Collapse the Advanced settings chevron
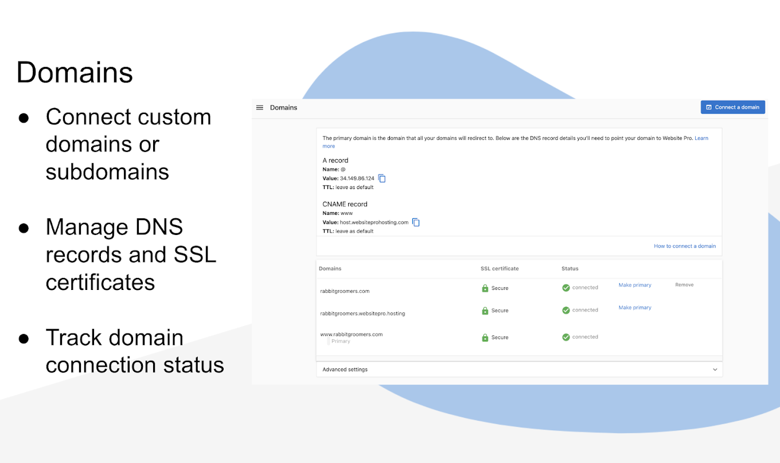The height and width of the screenshot is (463, 780). (x=715, y=369)
